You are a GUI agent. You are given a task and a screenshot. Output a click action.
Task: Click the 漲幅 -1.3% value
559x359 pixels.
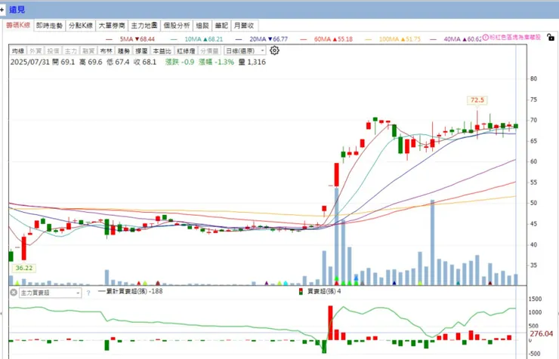coord(216,62)
